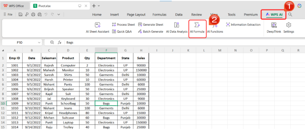Click Emp ID cell 1014
Viewport: 305px width, 130px height.
coord(15,127)
